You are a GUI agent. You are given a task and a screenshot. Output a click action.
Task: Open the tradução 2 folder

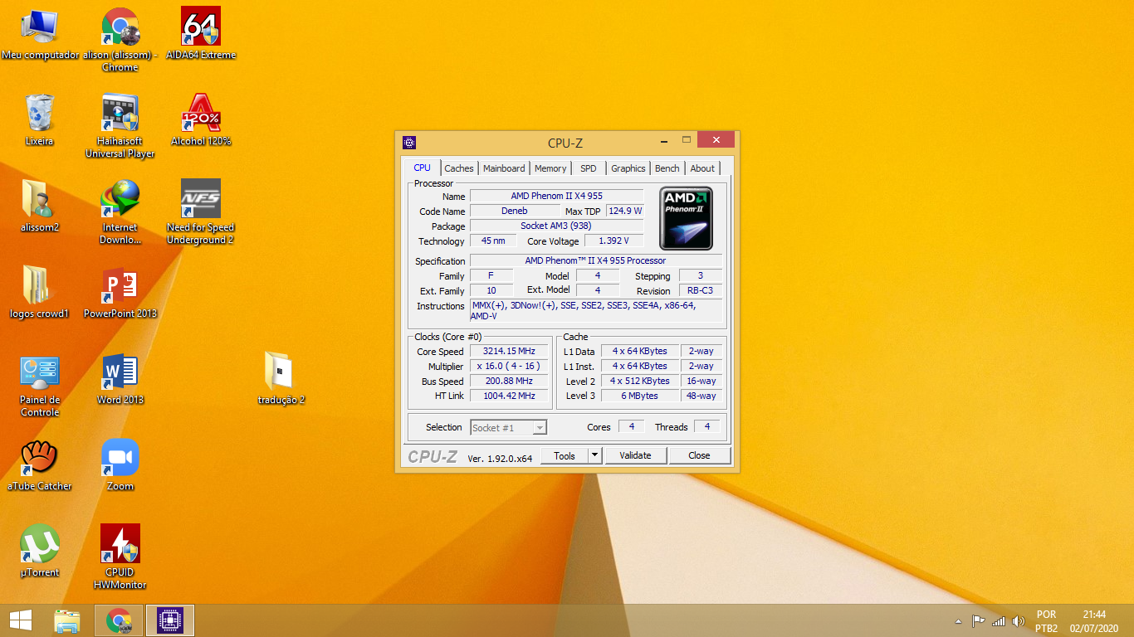[x=281, y=380]
